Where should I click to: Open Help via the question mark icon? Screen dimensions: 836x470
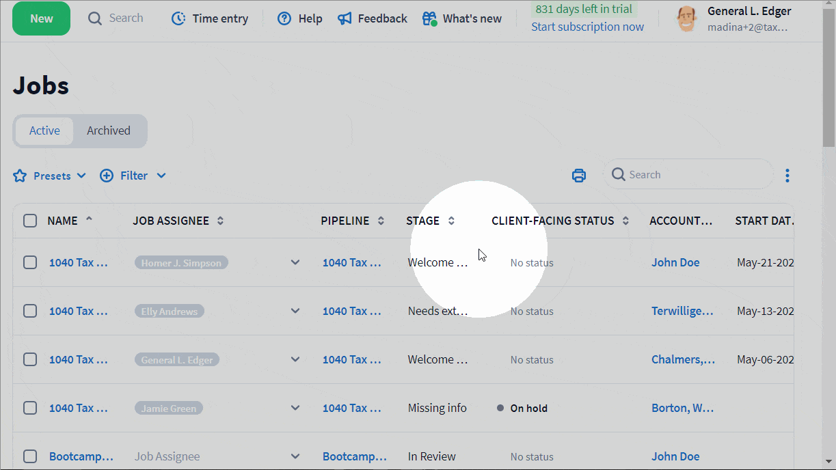tap(284, 18)
